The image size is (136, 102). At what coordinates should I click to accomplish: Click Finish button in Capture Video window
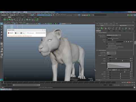coord(17,33)
